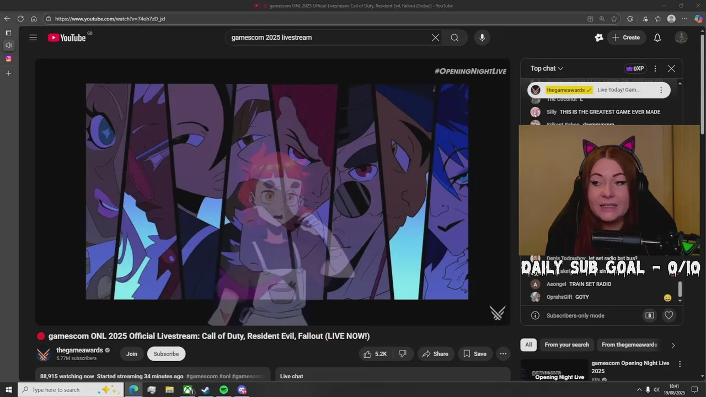Open the Instagram sidebar shortcut

click(x=8, y=58)
